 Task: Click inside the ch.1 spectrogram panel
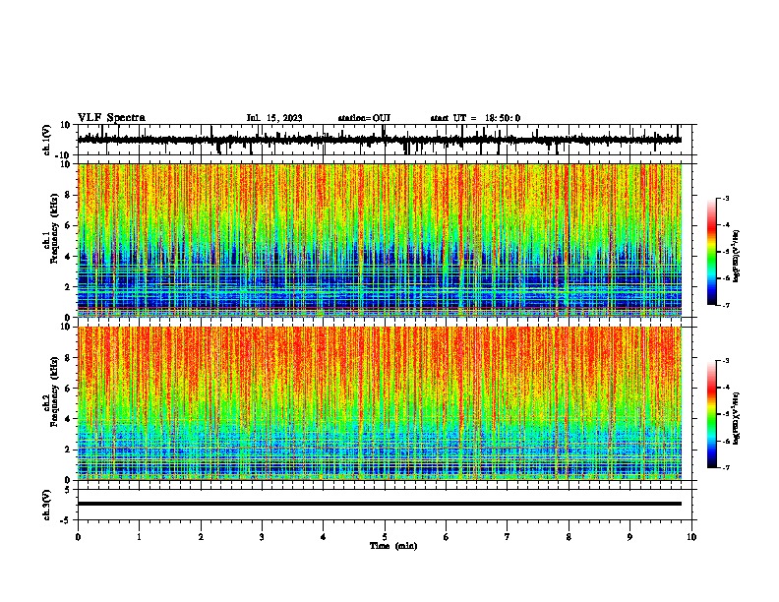(x=380, y=240)
